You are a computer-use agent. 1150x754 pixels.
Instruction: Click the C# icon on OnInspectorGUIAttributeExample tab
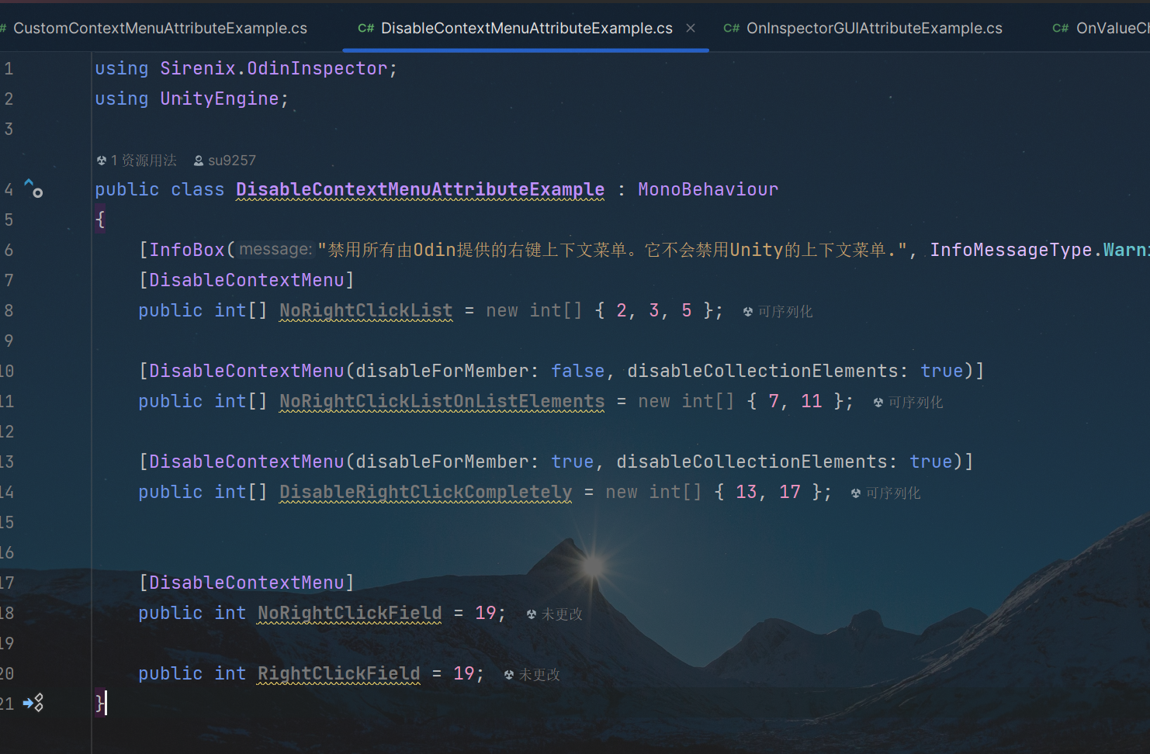pyautogui.click(x=731, y=29)
